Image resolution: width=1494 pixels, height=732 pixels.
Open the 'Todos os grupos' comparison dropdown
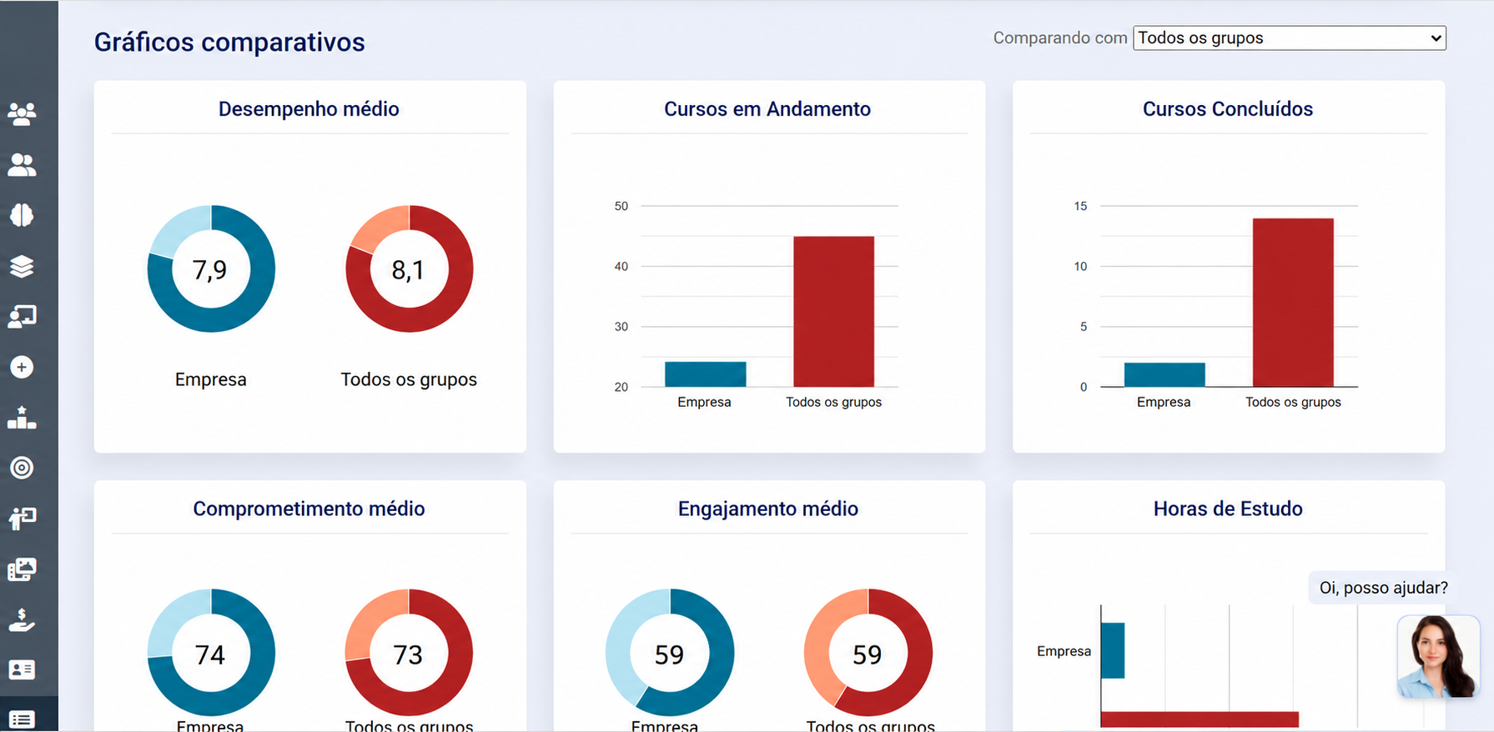pyautogui.click(x=1289, y=38)
